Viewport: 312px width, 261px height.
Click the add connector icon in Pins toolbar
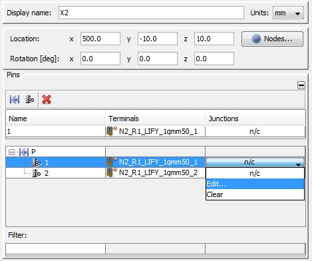15,99
